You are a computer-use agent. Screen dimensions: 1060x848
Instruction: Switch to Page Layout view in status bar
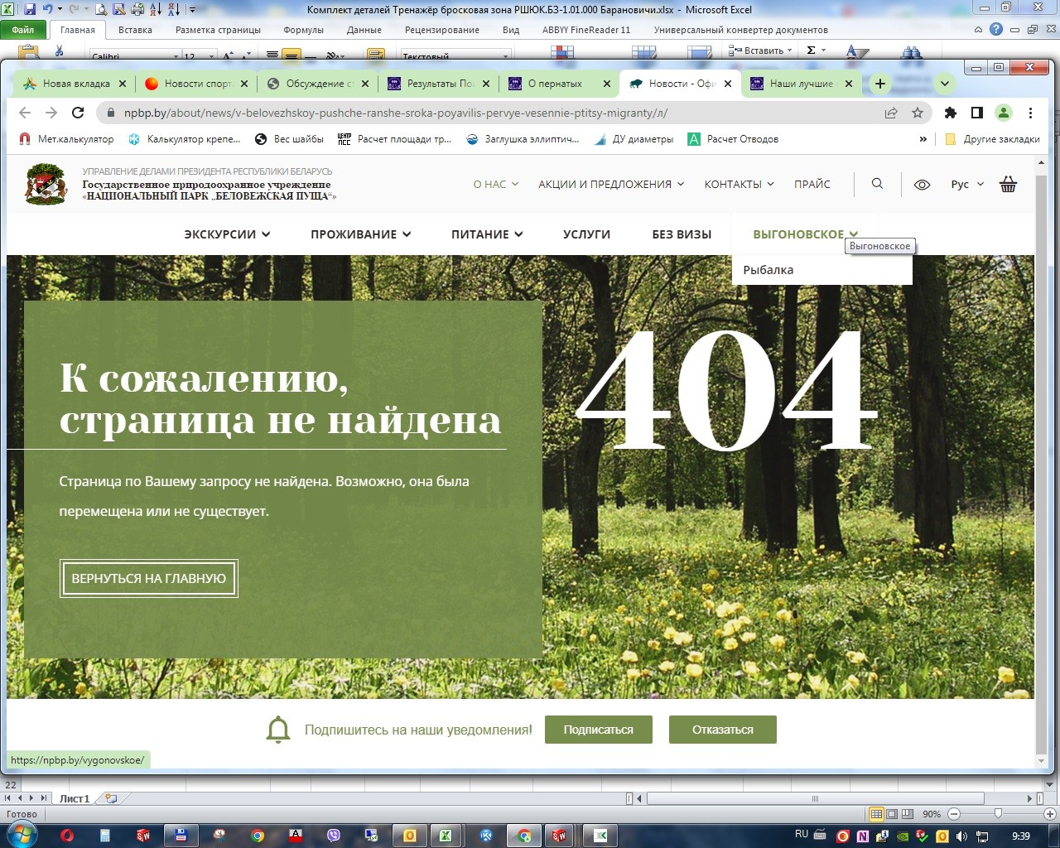[892, 814]
